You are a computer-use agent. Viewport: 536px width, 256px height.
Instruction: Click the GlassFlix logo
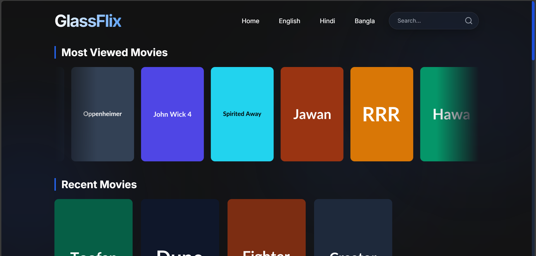(x=88, y=21)
